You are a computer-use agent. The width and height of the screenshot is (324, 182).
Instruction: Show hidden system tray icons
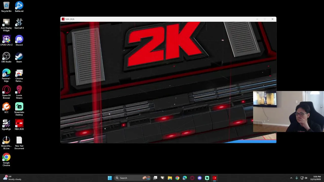[x=291, y=178]
